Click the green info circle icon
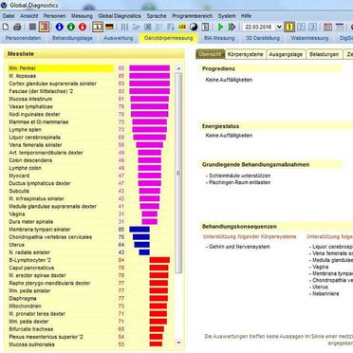This screenshot has height=353, width=353. pyautogui.click(x=71, y=27)
